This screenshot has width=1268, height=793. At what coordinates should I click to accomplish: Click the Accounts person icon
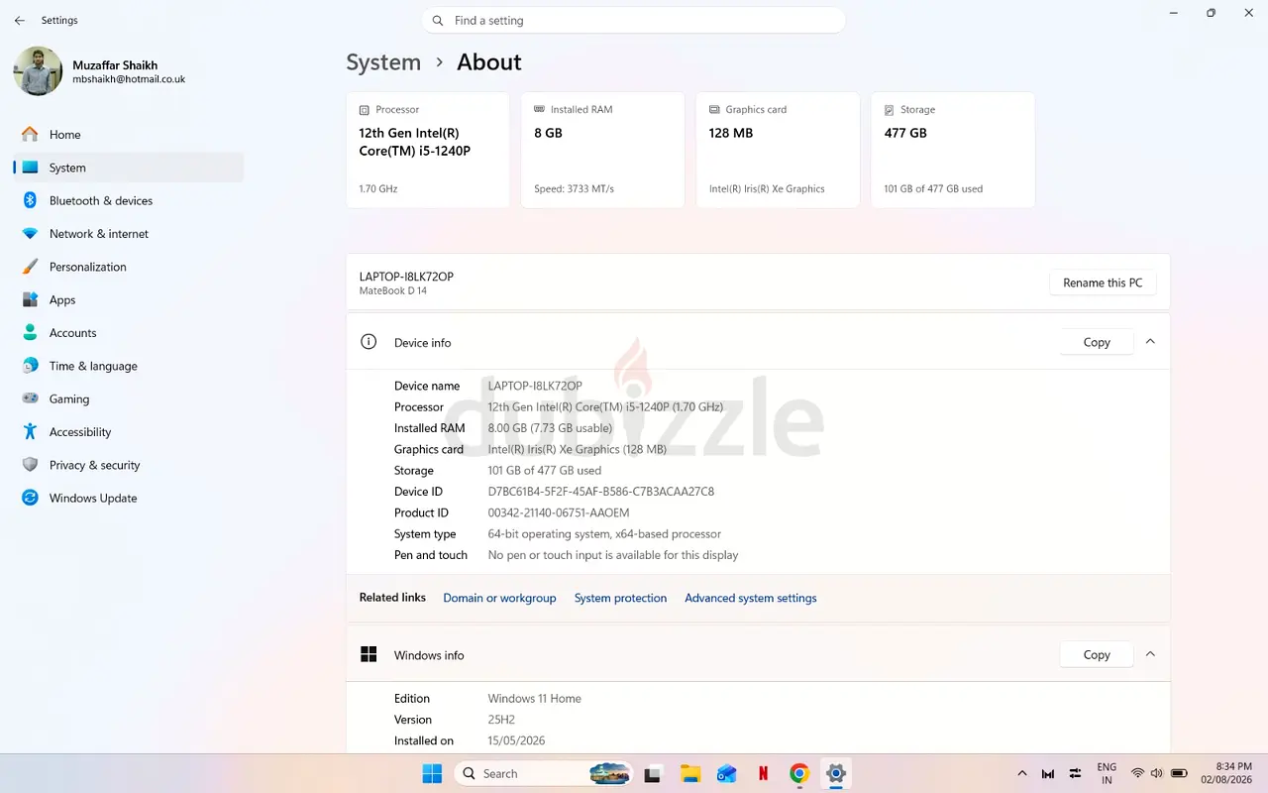point(30,333)
